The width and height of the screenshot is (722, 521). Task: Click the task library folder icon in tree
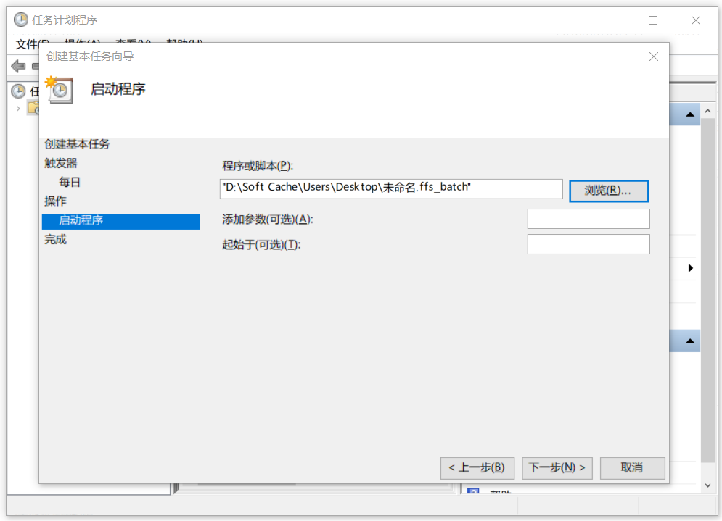(x=33, y=109)
